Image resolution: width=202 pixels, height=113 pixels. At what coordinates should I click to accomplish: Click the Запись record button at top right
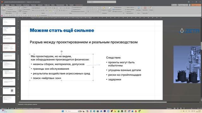coord(174,5)
